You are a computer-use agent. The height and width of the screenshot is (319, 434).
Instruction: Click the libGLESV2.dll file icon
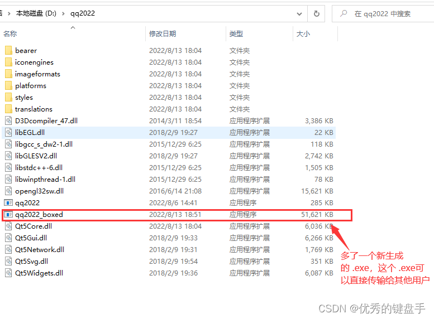8,156
